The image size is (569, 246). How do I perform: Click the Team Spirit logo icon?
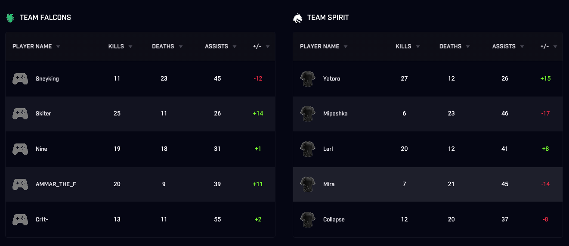tap(297, 18)
